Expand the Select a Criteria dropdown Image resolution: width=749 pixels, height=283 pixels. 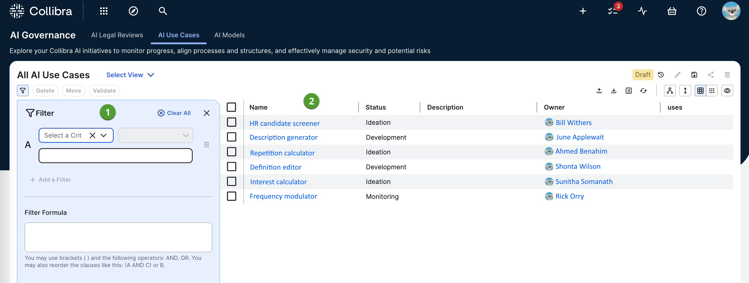pos(103,136)
